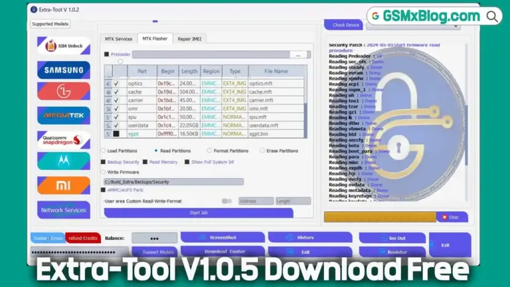Switch to the MTK Flasher tab
Image resolution: width=510 pixels, height=287 pixels.
pyautogui.click(x=155, y=39)
